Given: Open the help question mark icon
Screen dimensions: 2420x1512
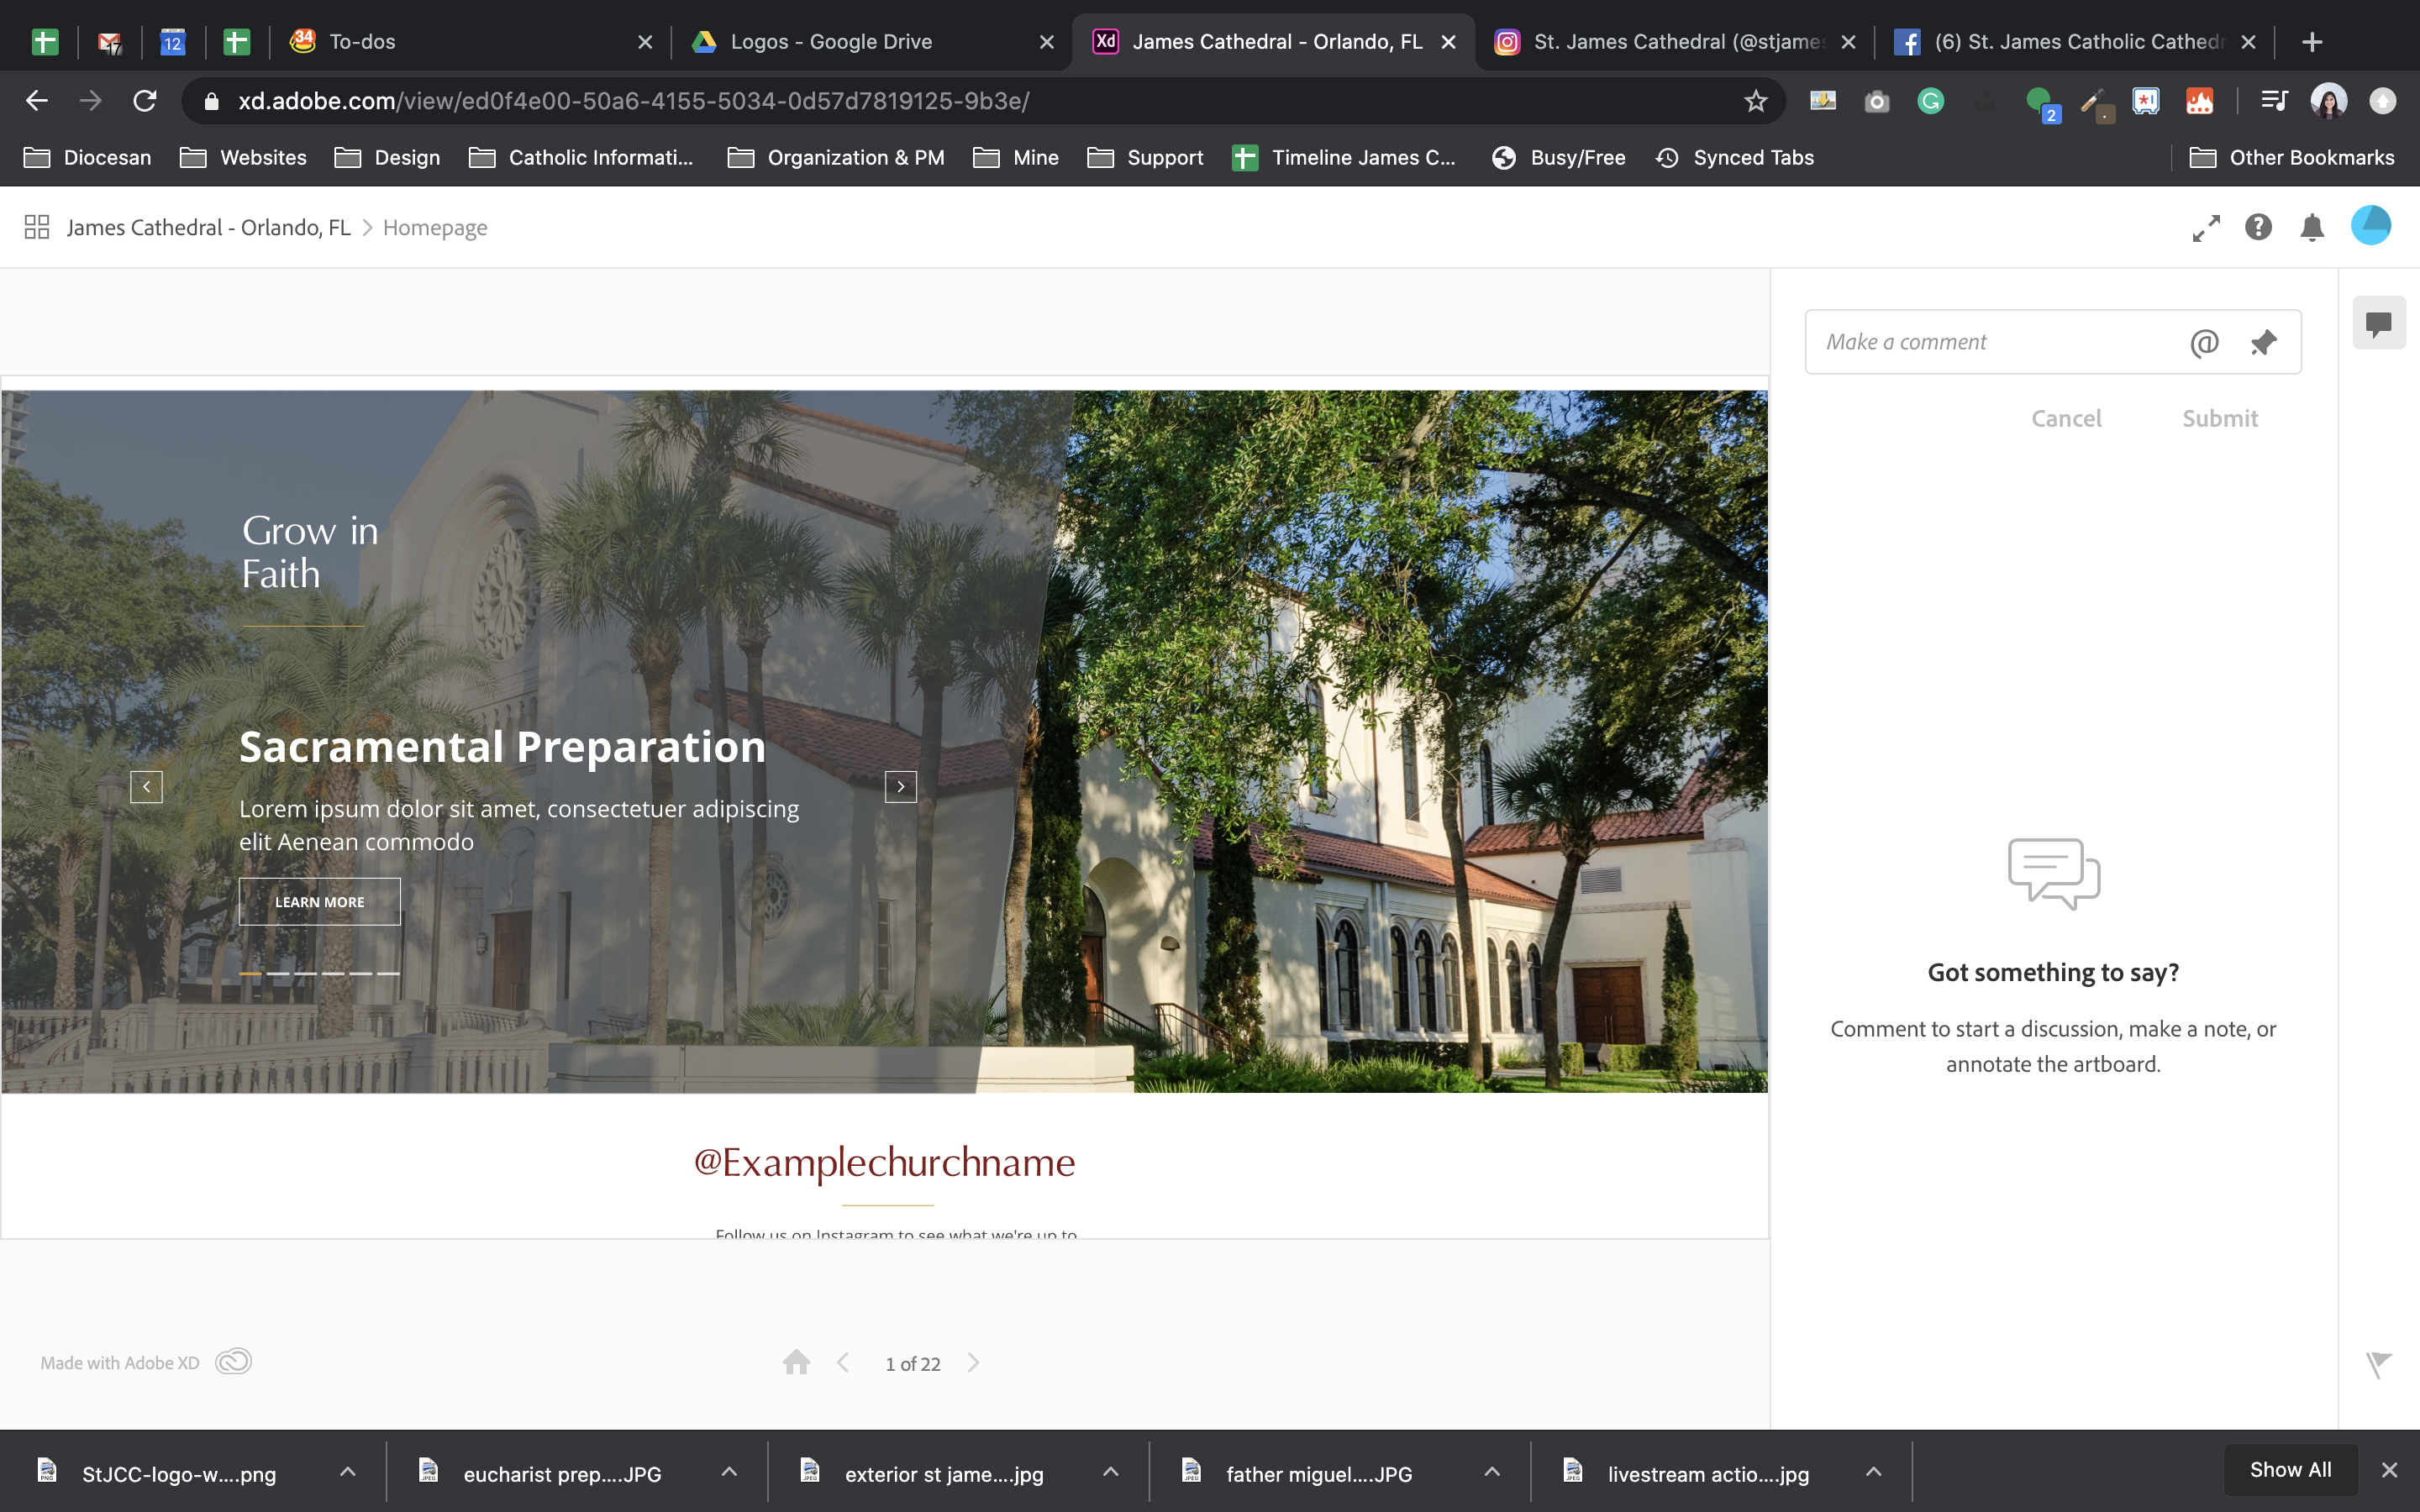Looking at the screenshot, I should [2258, 228].
